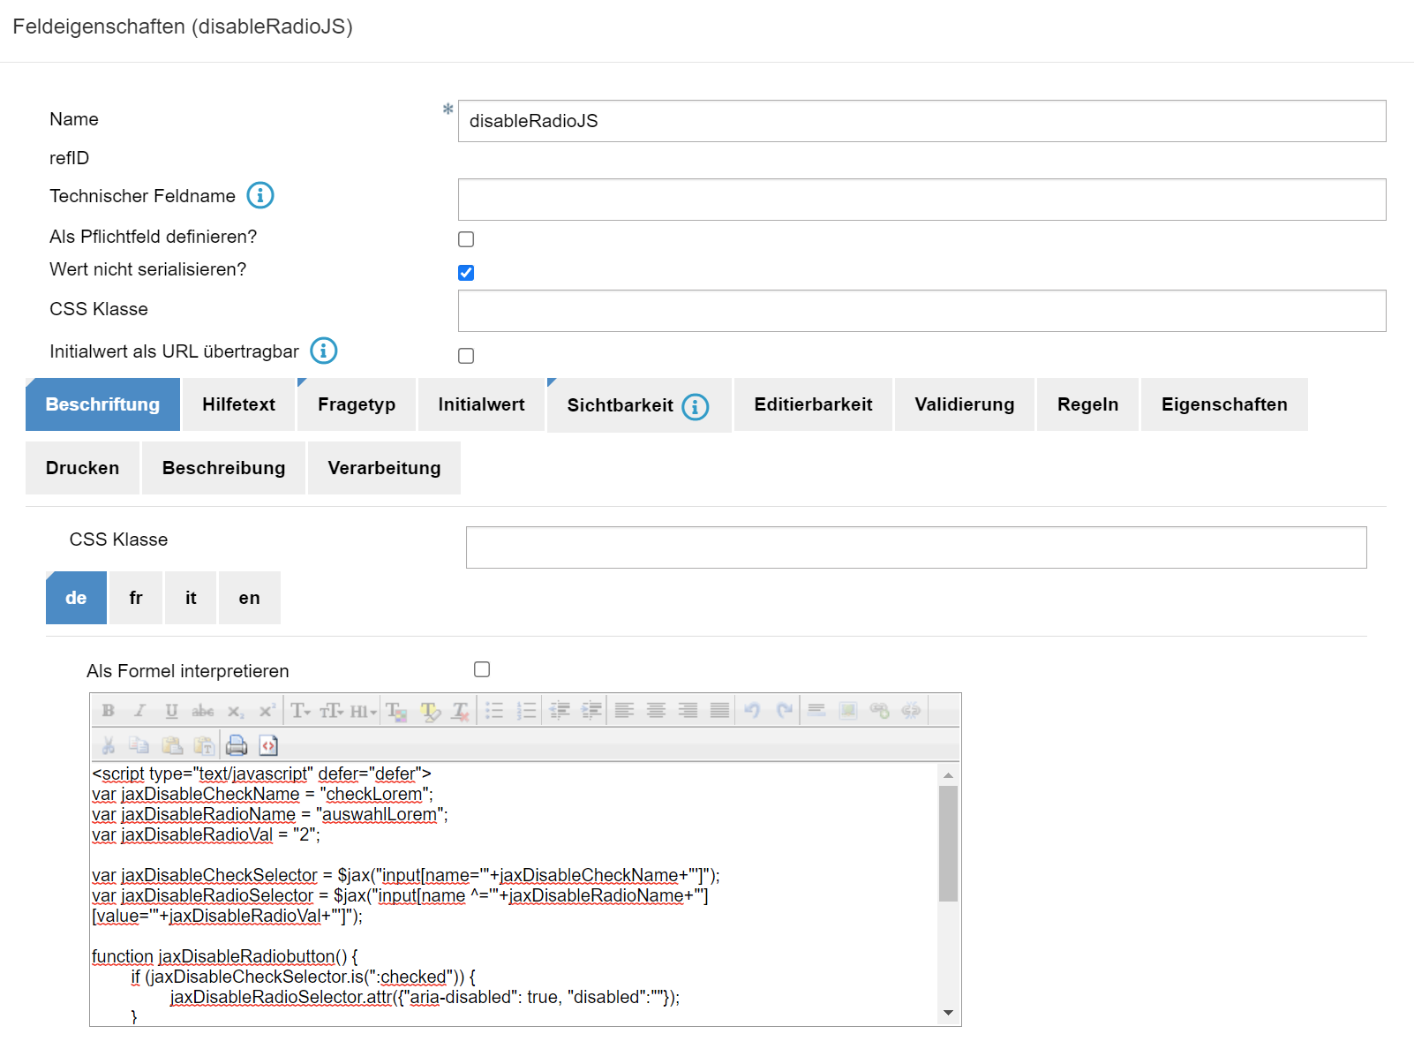Insert a bulleted list

[x=494, y=711]
